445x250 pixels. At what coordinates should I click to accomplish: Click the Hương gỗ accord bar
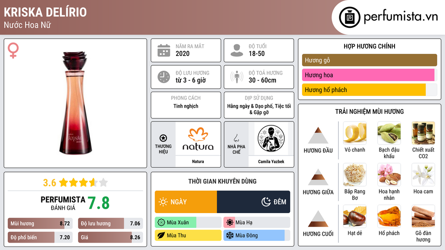(369, 60)
